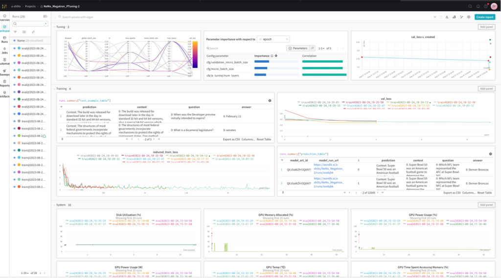Hide the eval run with the dark green dot
Image resolution: width=501 pixels, height=278 pixels.
14,99
